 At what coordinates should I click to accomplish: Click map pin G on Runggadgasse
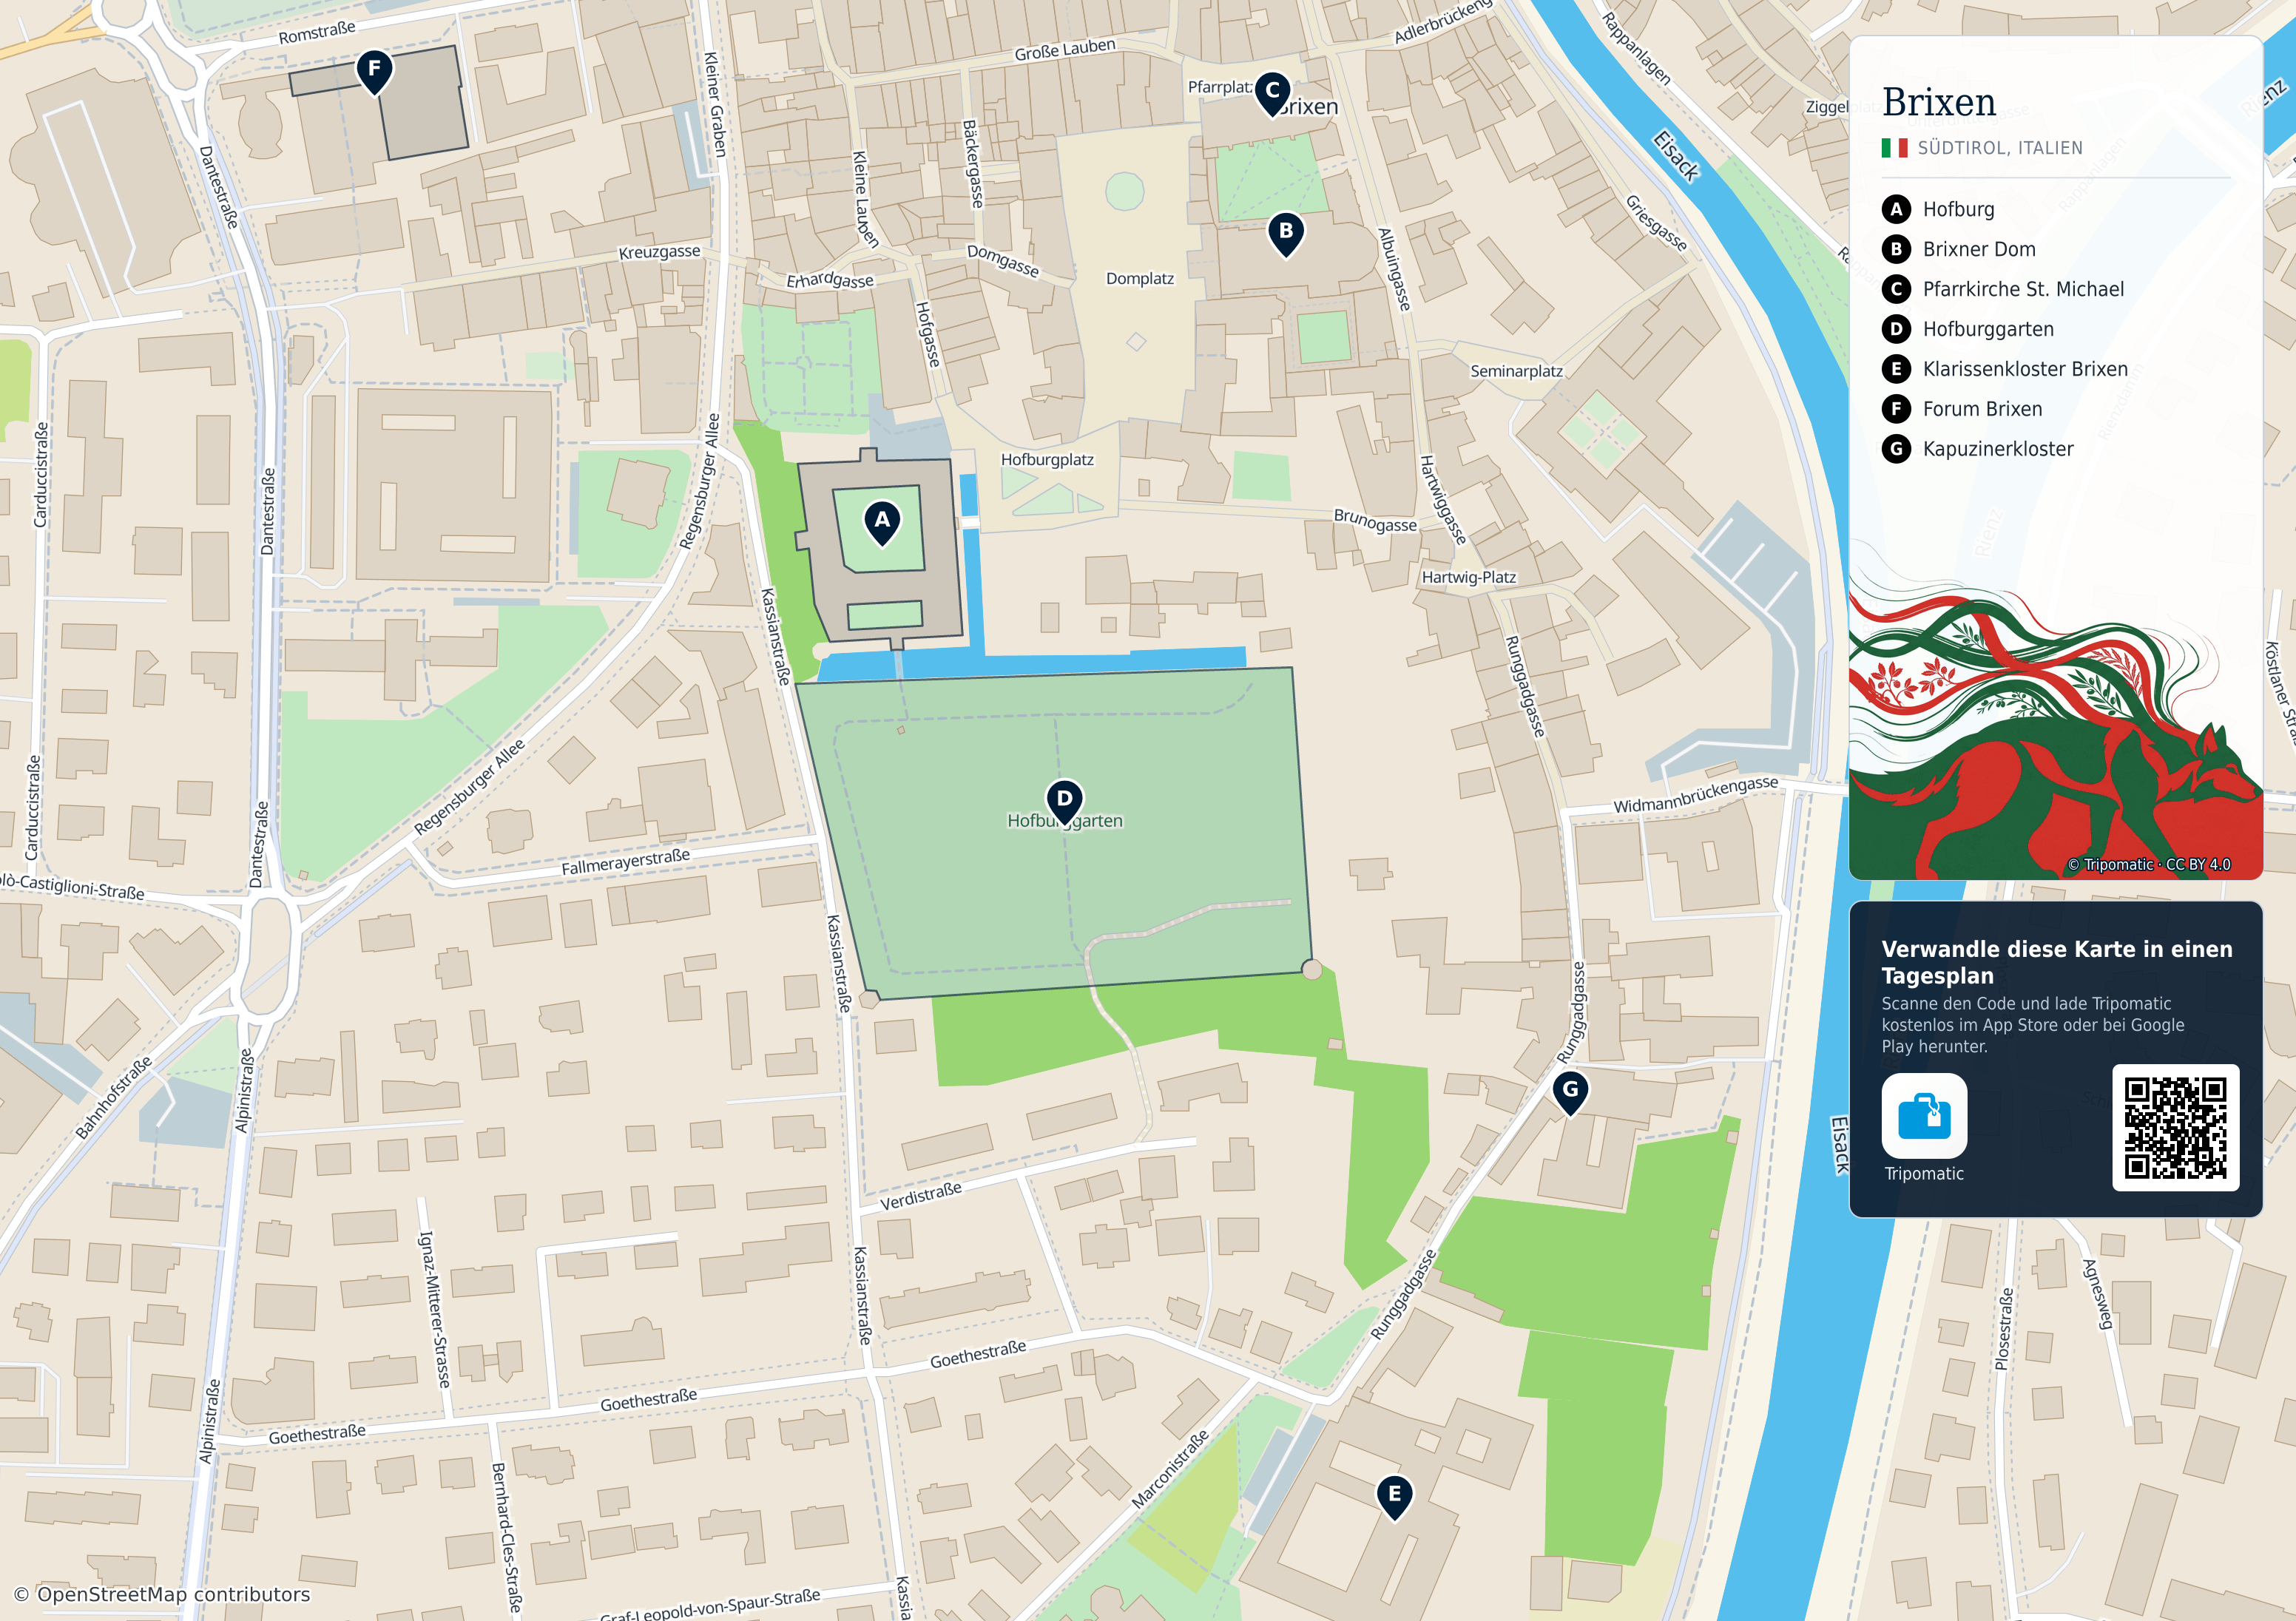[x=1570, y=1093]
